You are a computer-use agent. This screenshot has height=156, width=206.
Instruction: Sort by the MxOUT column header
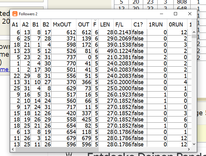63,25
